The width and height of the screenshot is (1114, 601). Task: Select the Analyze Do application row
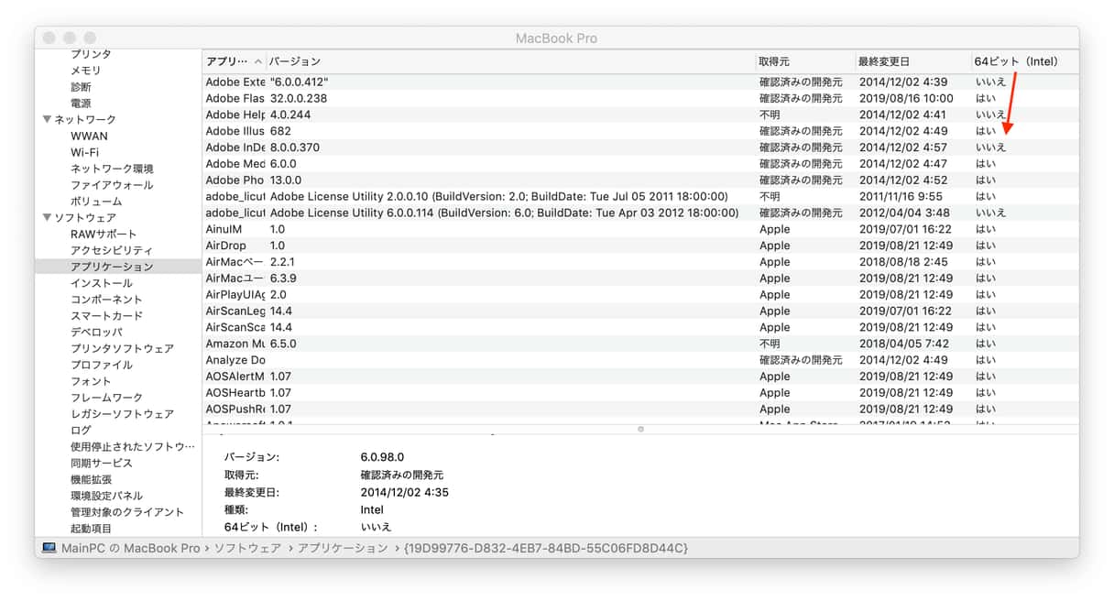(640, 360)
